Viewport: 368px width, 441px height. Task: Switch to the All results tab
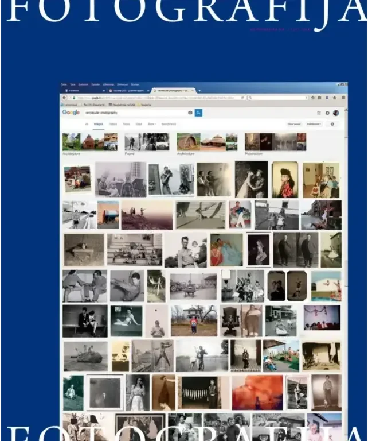(x=87, y=124)
